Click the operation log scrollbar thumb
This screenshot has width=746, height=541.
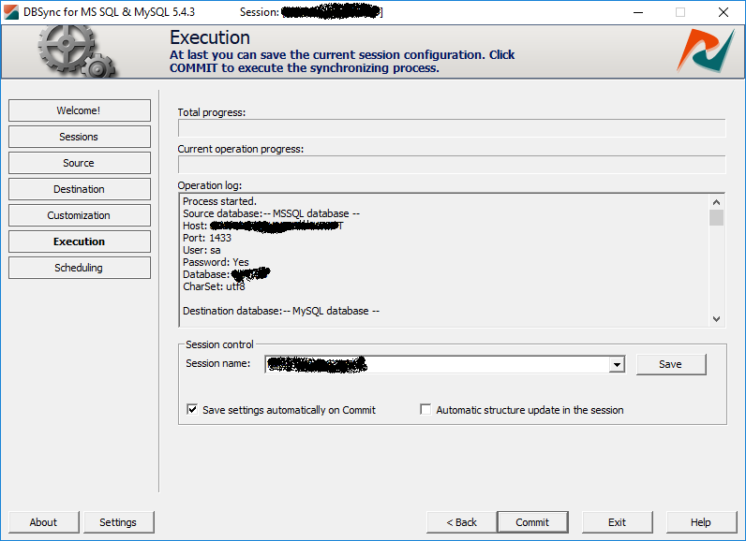click(717, 217)
